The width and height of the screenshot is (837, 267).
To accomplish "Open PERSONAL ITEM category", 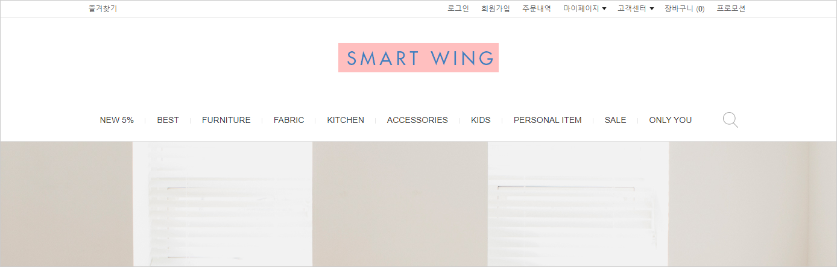I will pos(548,120).
